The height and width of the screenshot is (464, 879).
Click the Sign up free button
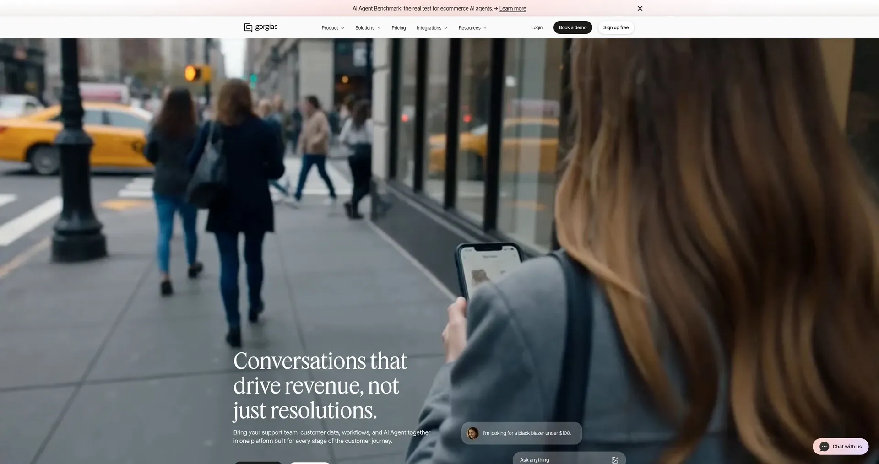pyautogui.click(x=616, y=27)
